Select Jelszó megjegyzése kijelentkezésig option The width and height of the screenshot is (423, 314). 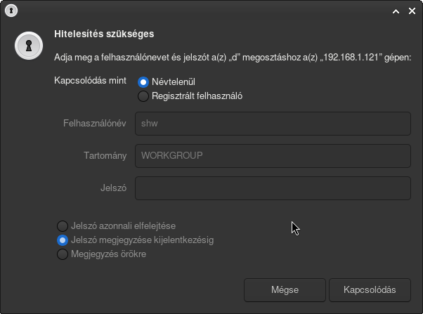63,240
